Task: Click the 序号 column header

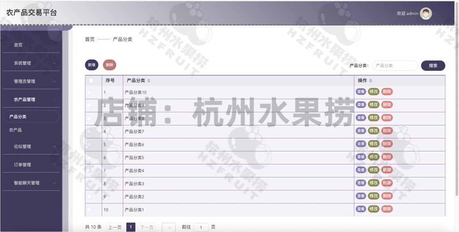Action: click(110, 81)
